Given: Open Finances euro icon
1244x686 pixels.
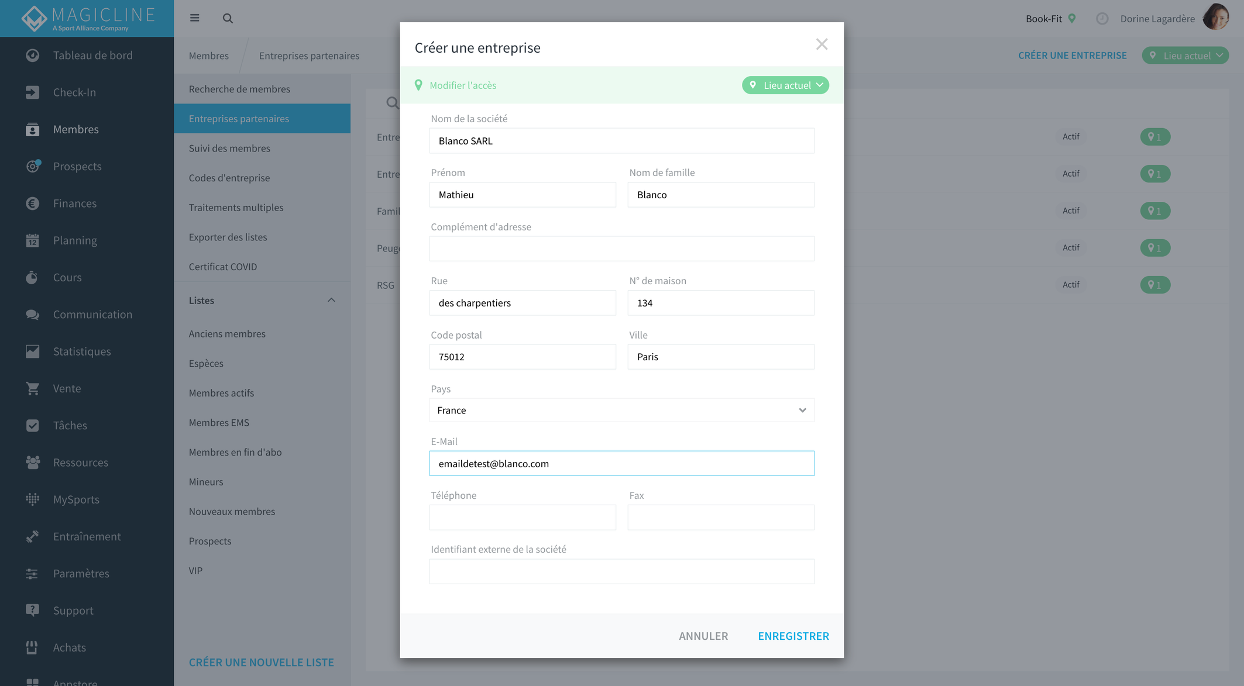Looking at the screenshot, I should [x=33, y=204].
